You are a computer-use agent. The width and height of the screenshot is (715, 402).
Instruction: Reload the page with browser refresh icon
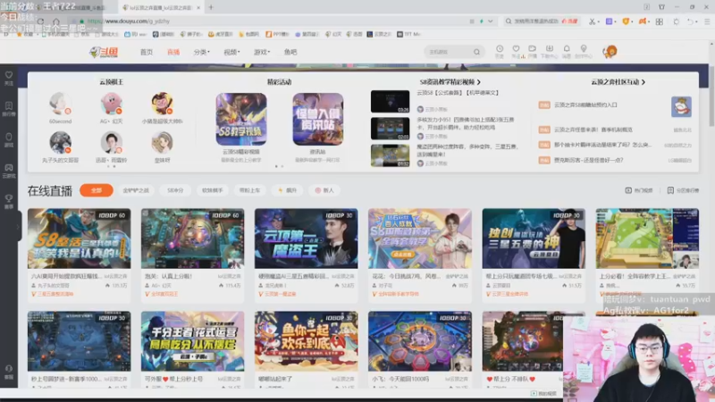coord(40,21)
